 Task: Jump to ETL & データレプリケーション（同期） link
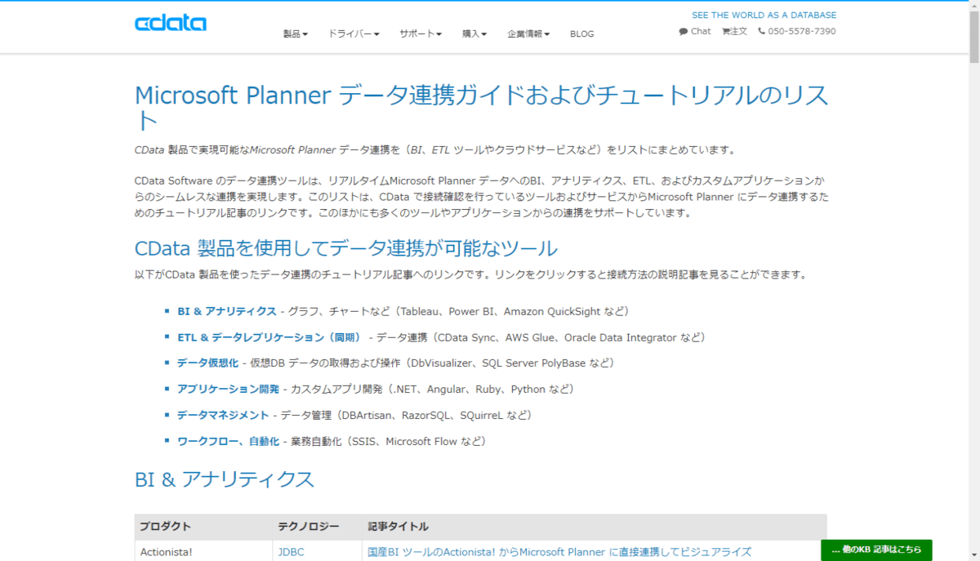pyautogui.click(x=269, y=337)
